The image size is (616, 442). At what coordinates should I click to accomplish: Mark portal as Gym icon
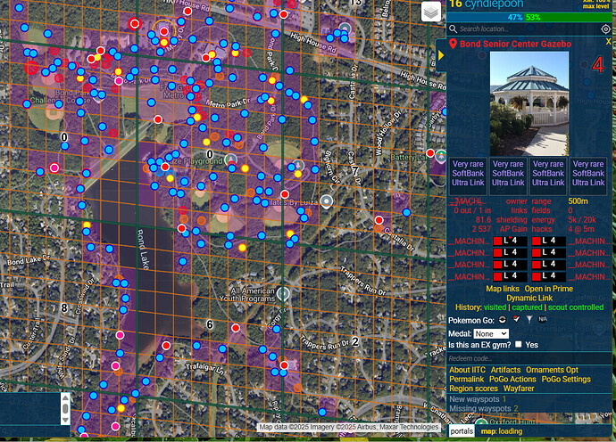coord(516,320)
